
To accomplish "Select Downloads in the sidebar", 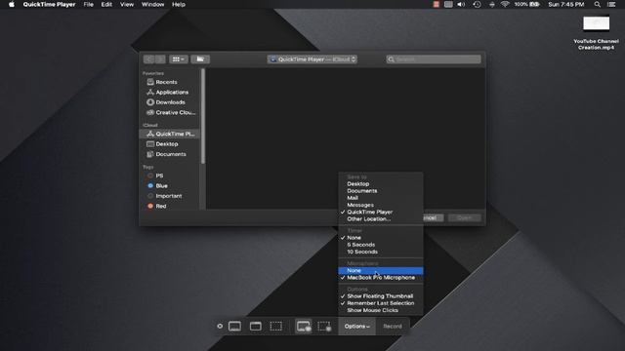I will pos(170,102).
